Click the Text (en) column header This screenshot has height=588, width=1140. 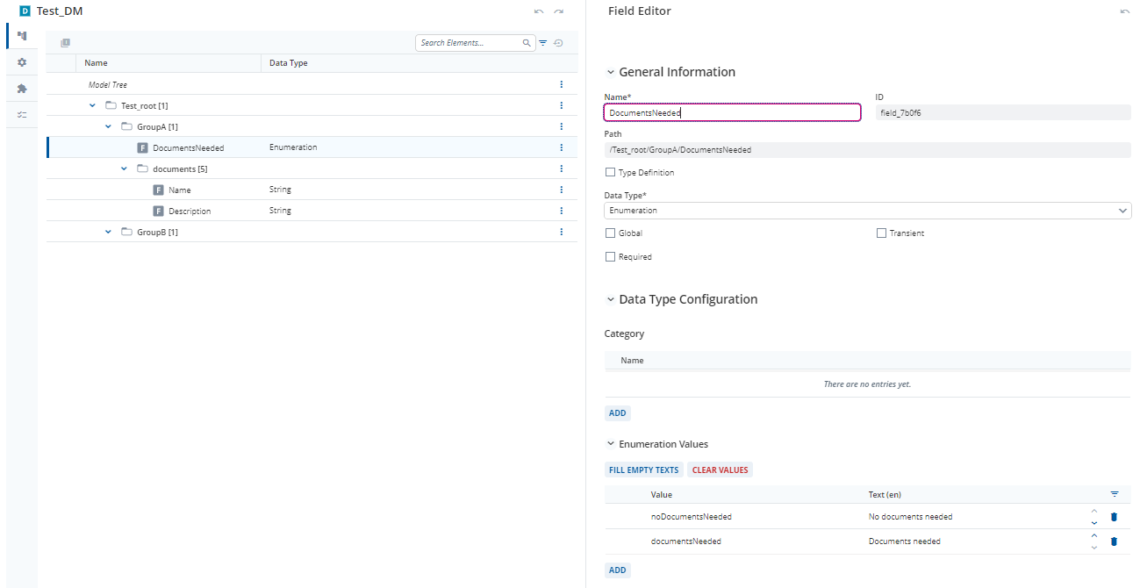pos(885,495)
